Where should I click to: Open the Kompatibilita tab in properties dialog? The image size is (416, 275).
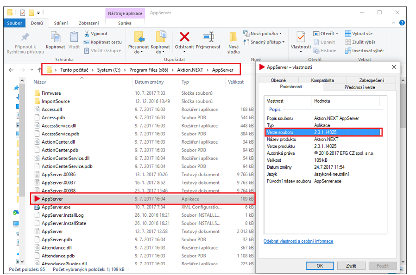coord(322,80)
